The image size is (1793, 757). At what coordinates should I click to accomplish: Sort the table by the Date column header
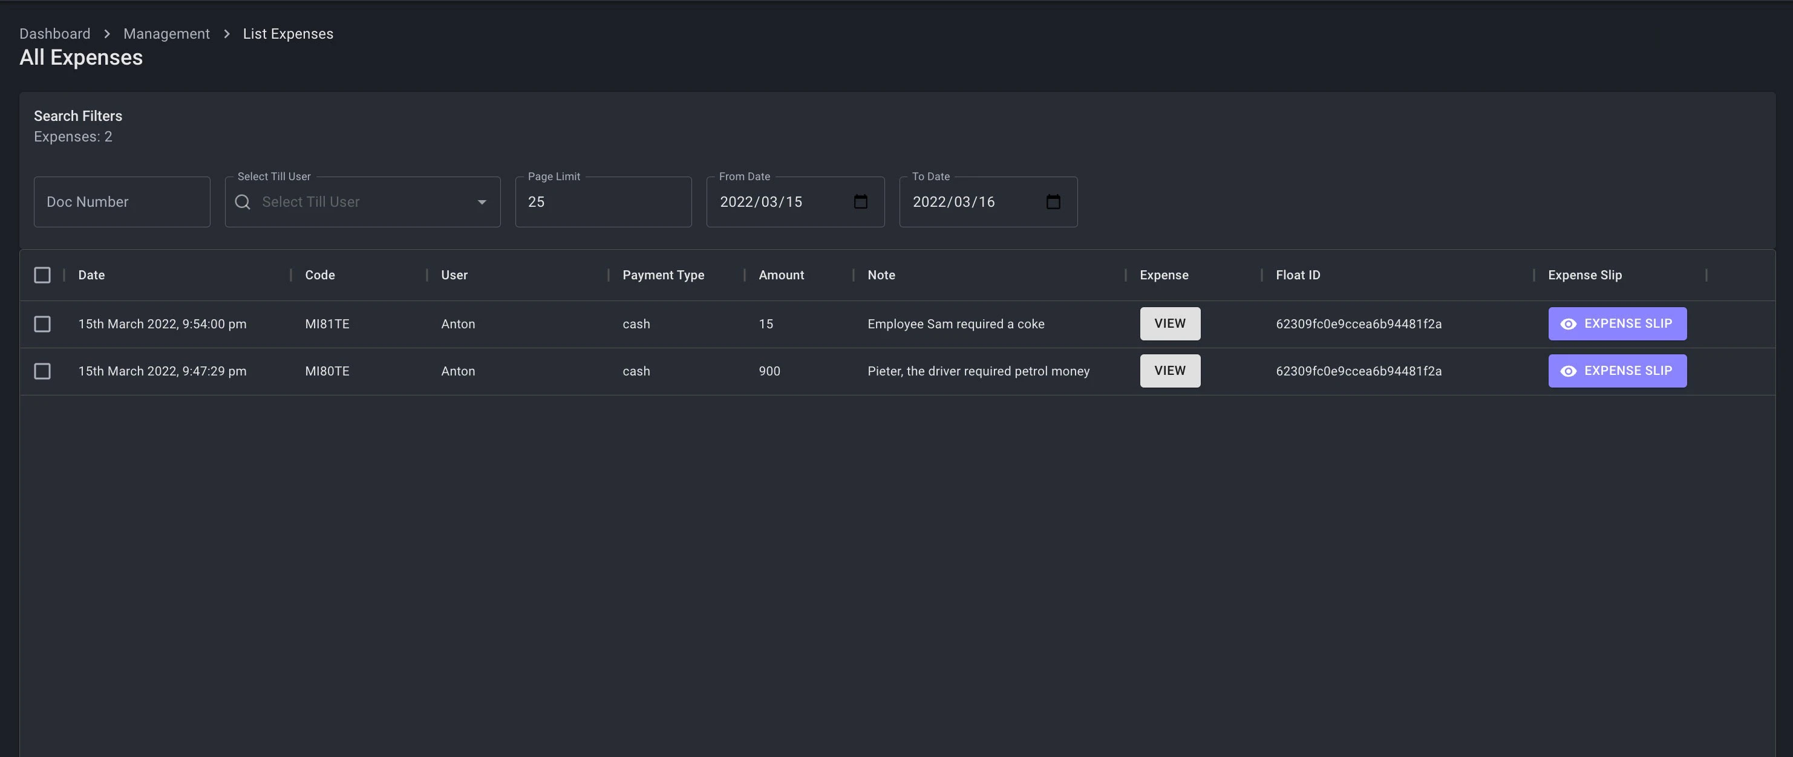(91, 276)
